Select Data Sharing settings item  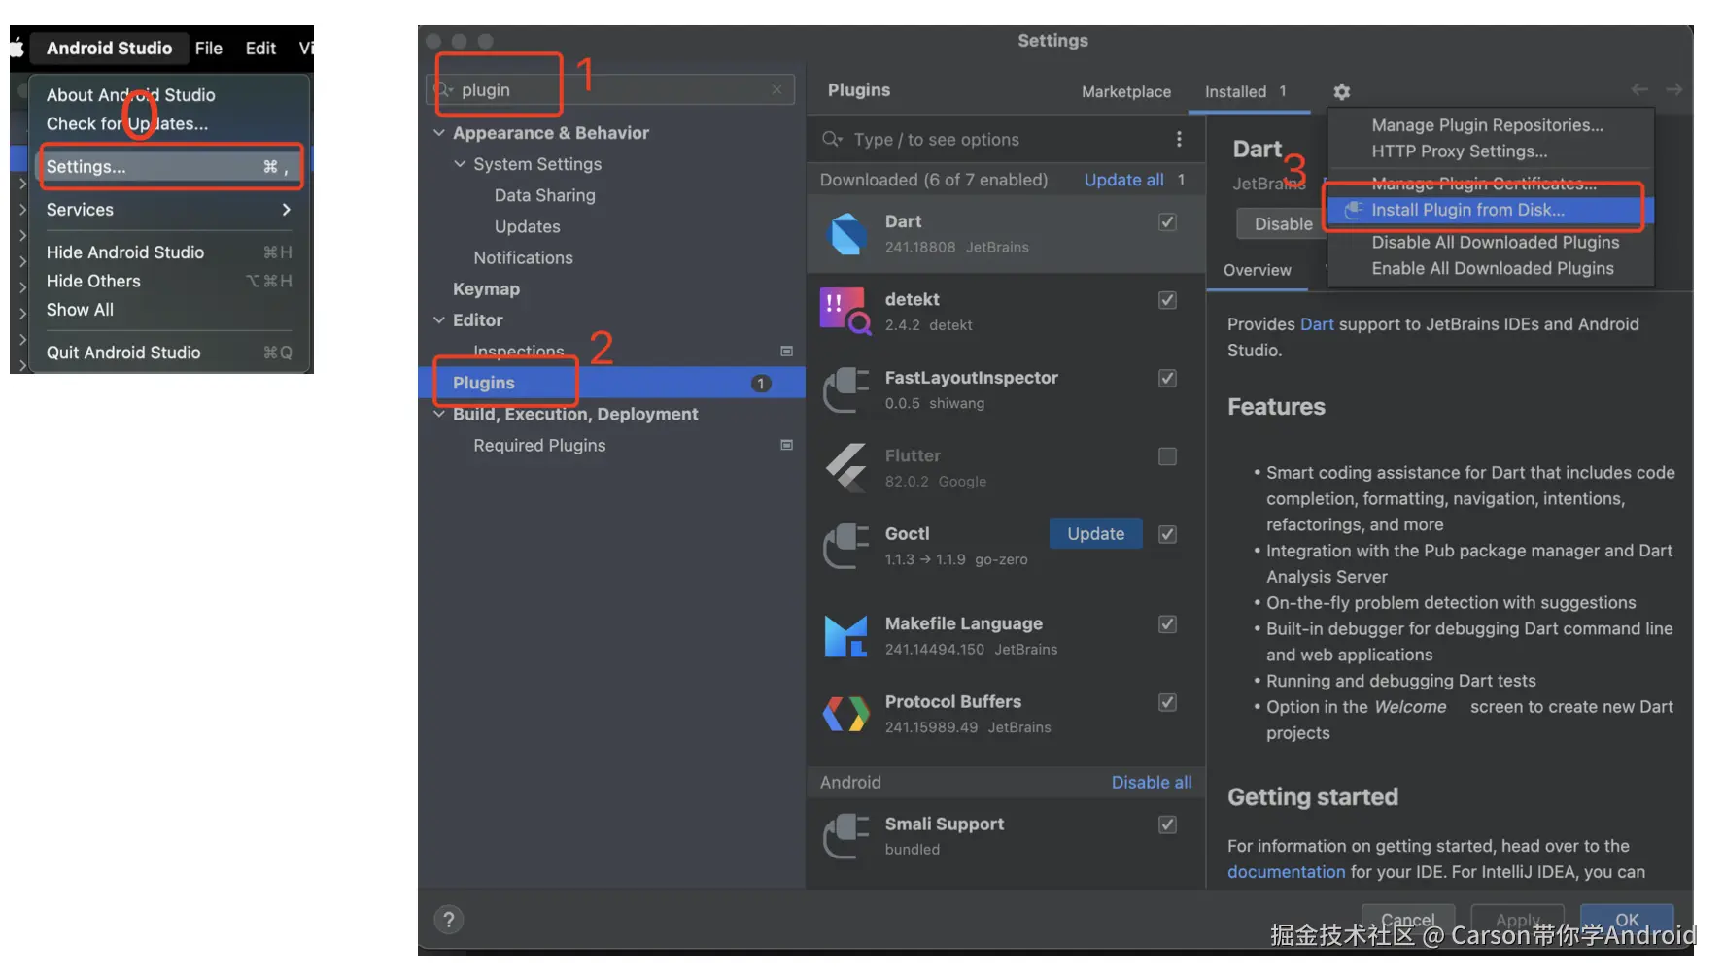point(544,195)
